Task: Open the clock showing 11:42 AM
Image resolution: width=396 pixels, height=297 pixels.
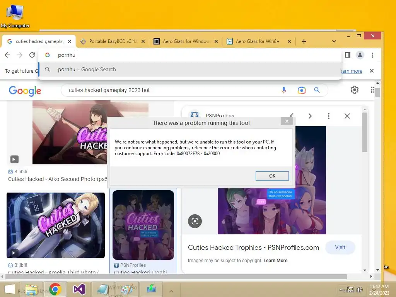Action: [379, 289]
